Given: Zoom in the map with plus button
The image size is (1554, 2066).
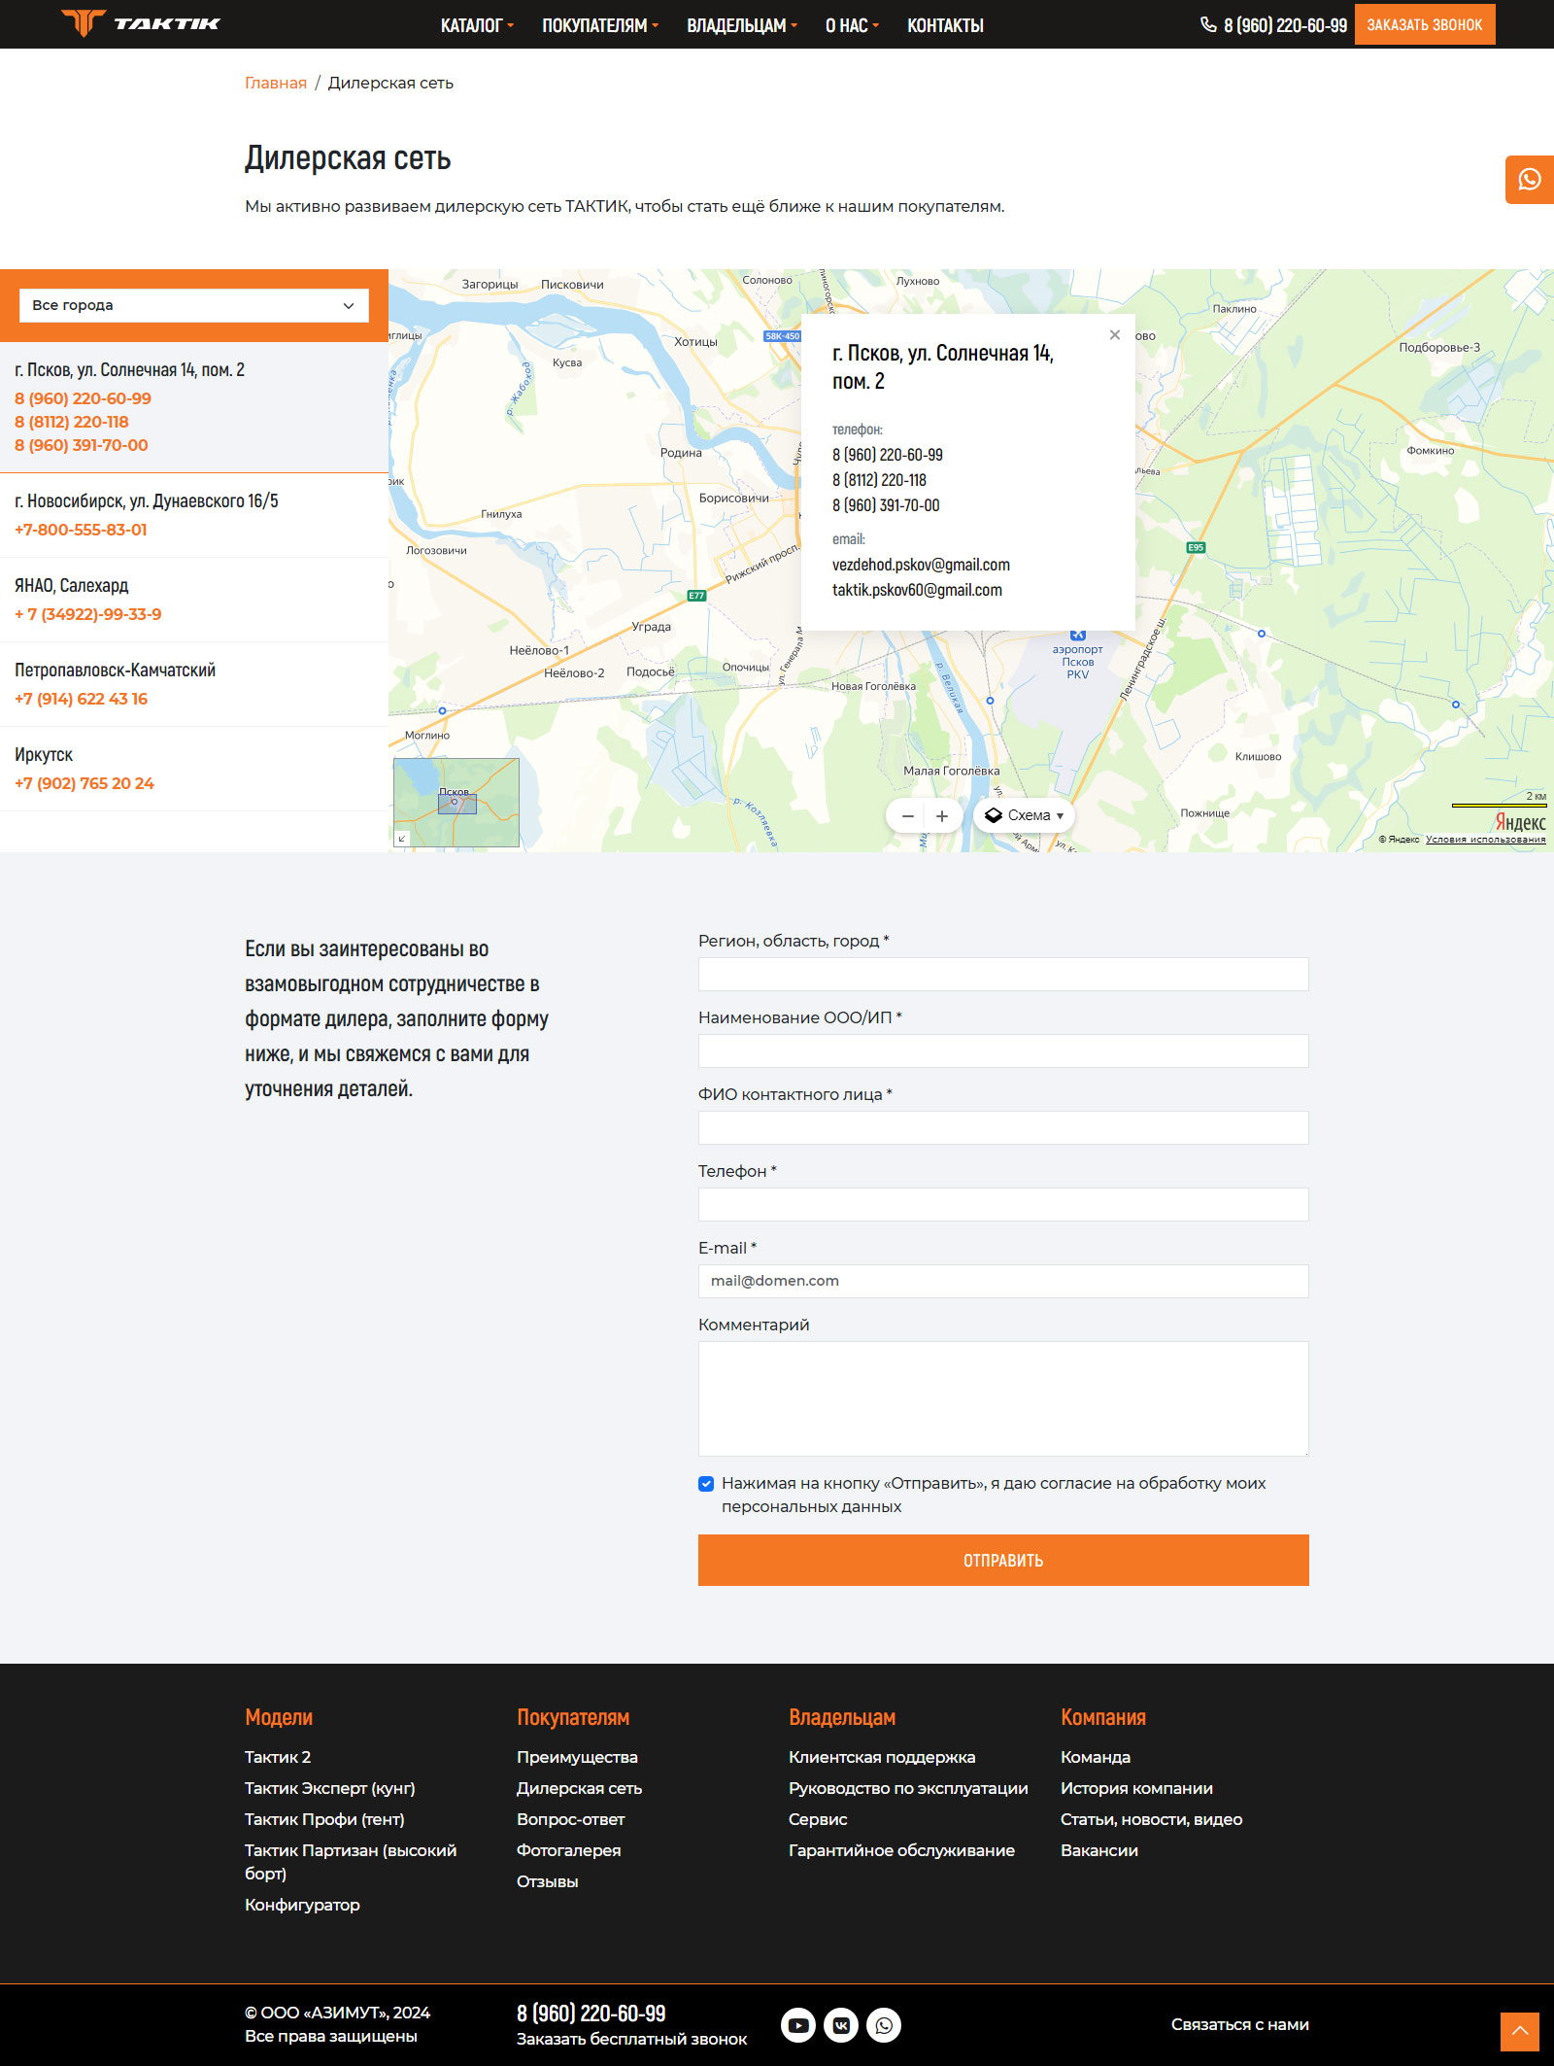Looking at the screenshot, I should click(942, 816).
